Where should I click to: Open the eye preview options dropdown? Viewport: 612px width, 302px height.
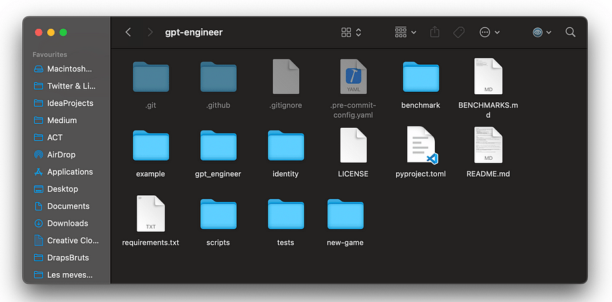(542, 32)
